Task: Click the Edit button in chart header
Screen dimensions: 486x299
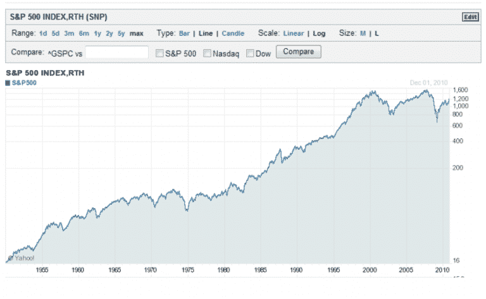Action: 470,17
